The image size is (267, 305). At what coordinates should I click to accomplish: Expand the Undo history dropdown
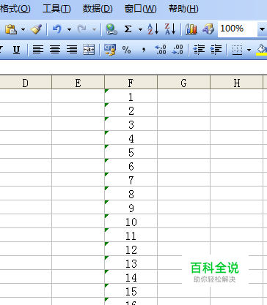(70, 30)
